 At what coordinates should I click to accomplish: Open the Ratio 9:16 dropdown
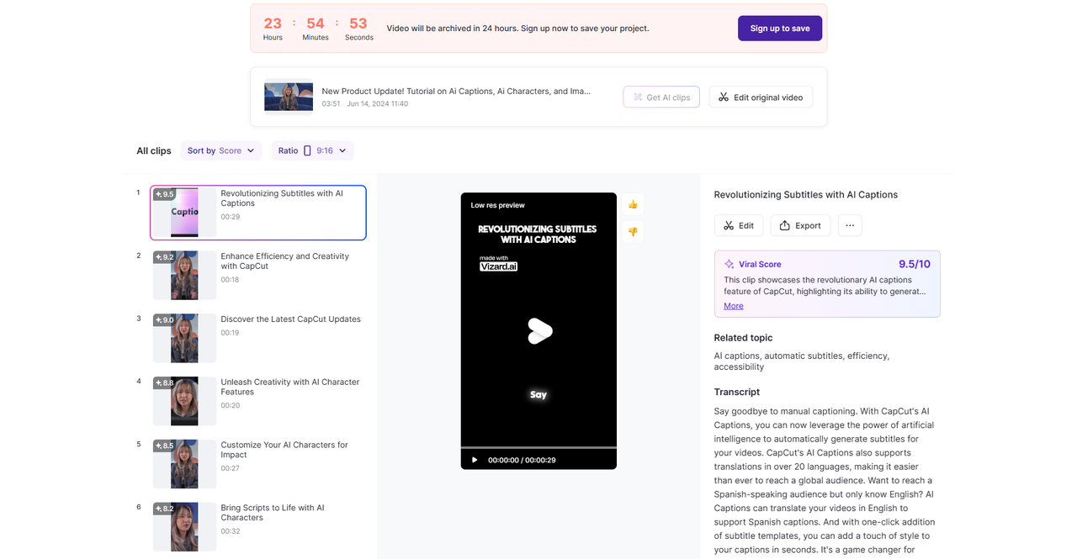click(x=312, y=150)
